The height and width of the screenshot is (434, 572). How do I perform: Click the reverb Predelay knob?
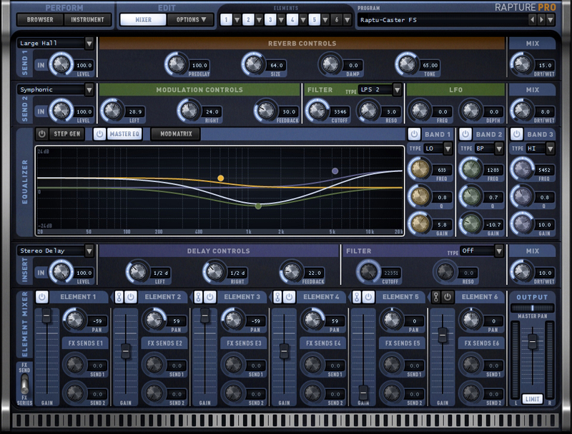(x=177, y=64)
